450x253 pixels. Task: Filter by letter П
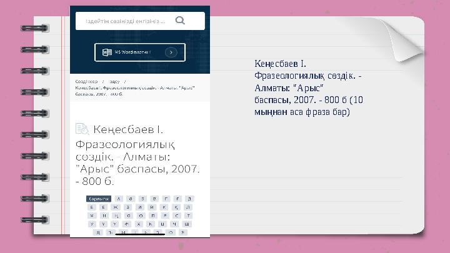pyautogui.click(x=153, y=216)
